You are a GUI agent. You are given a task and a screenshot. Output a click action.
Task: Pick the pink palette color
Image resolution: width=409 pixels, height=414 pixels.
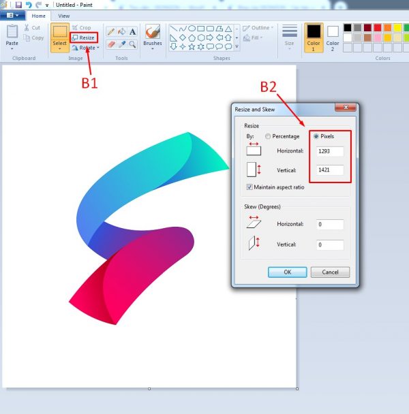(378, 37)
